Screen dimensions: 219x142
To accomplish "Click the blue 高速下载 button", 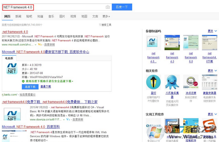I will point(30,87).
